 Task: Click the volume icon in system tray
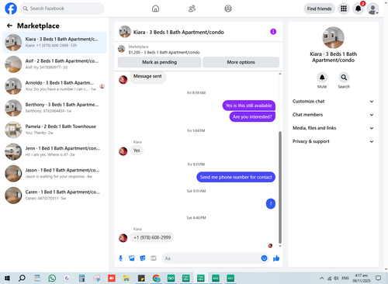[x=336, y=279]
